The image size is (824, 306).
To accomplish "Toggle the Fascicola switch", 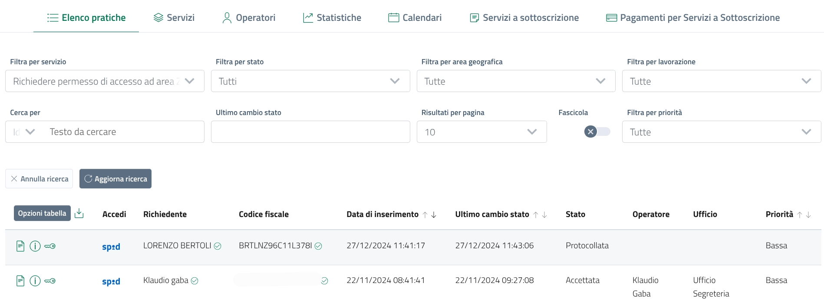I will pyautogui.click(x=597, y=132).
